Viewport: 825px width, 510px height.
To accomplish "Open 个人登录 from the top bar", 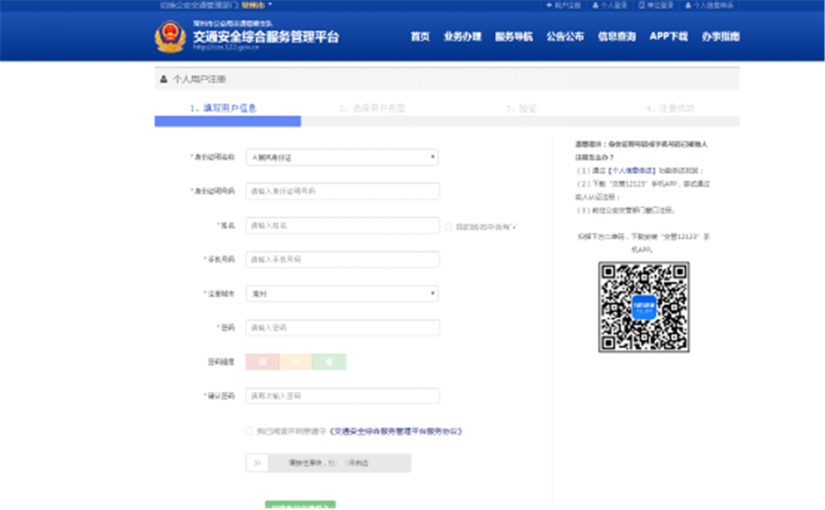I will point(595,5).
